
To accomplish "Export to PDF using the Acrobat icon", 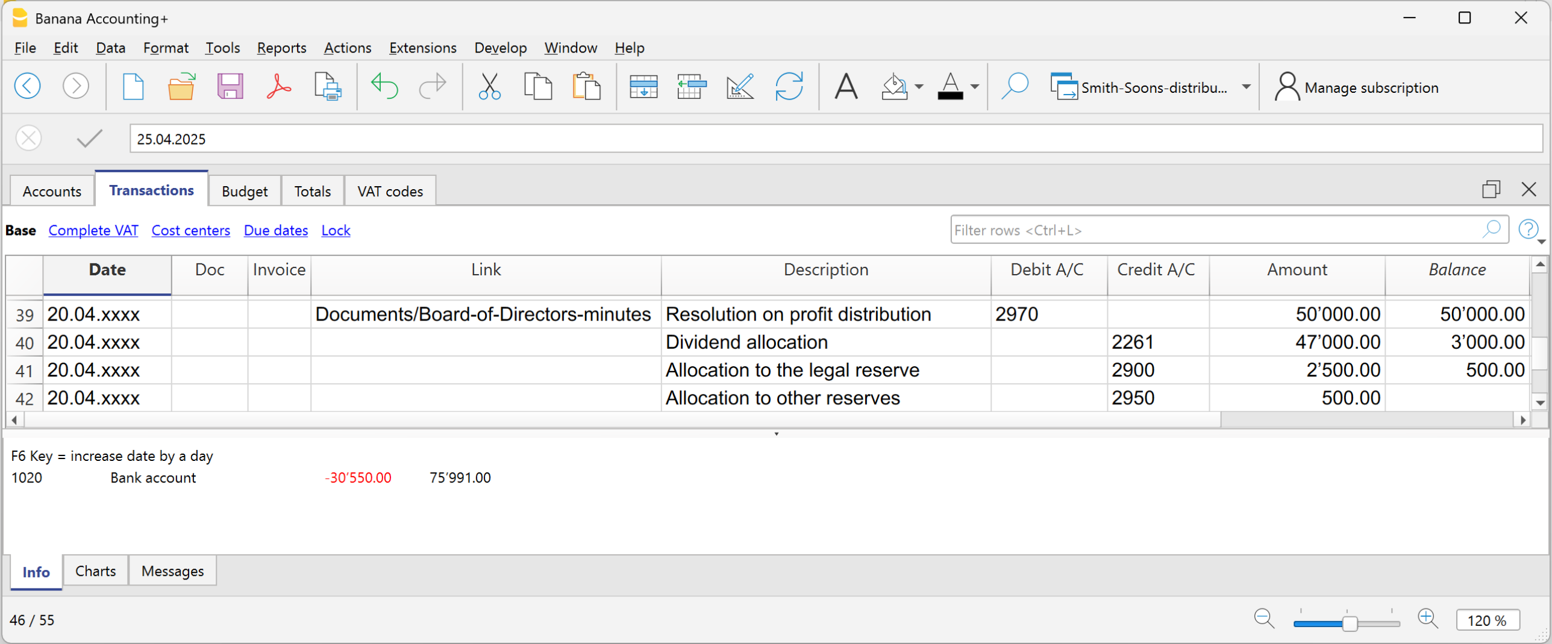I will coord(278,86).
